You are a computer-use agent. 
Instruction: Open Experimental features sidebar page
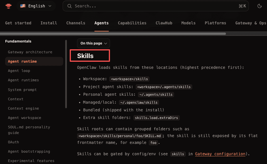31,161
